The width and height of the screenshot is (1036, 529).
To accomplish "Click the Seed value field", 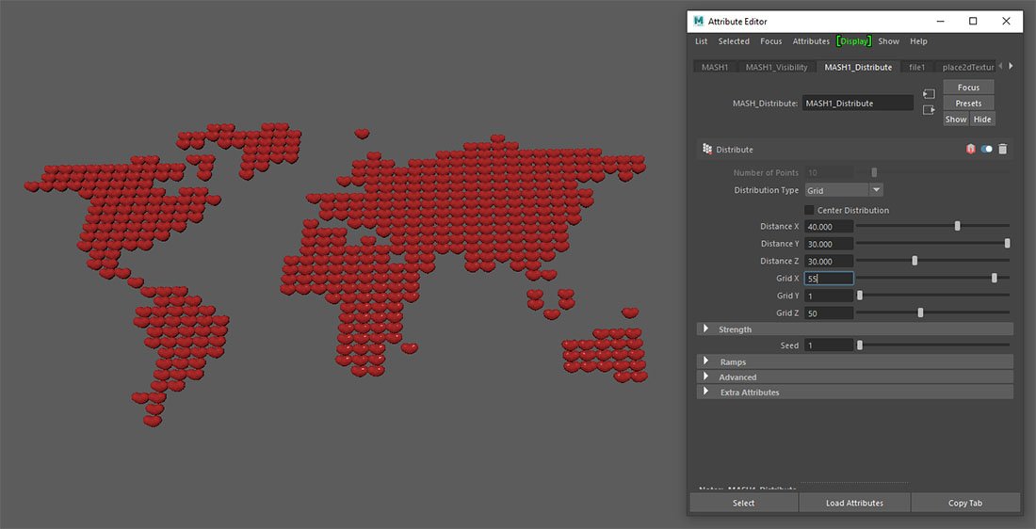I will pos(829,345).
